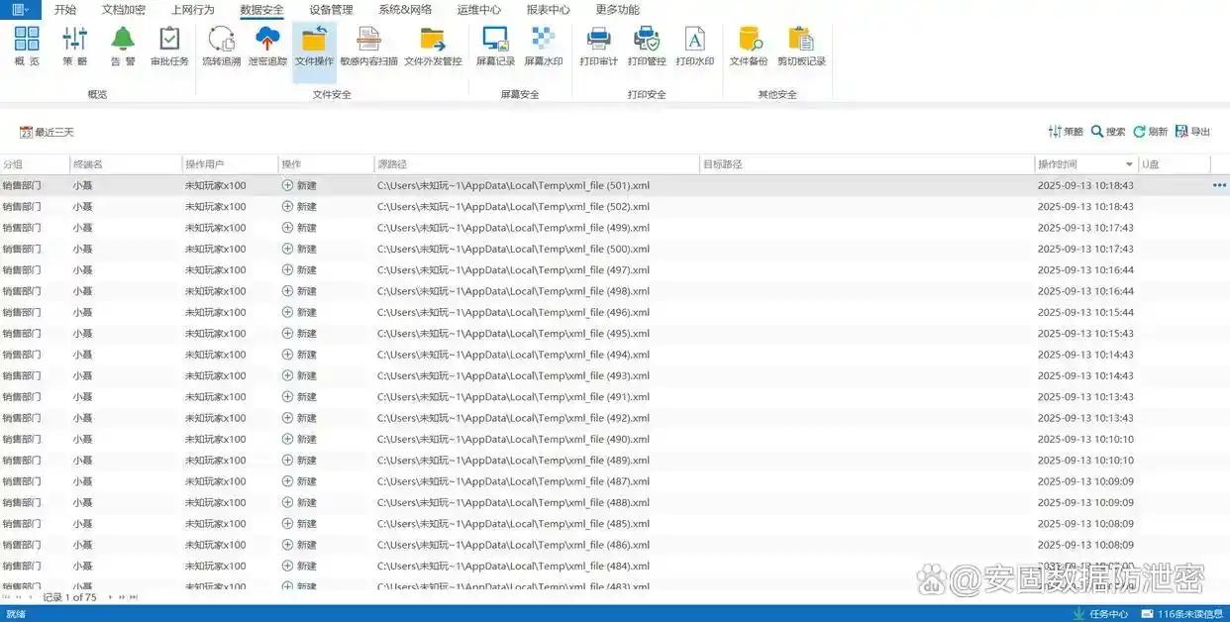Sort by the 源路径 column header
Viewport: 1230px width, 622px height.
click(537, 163)
